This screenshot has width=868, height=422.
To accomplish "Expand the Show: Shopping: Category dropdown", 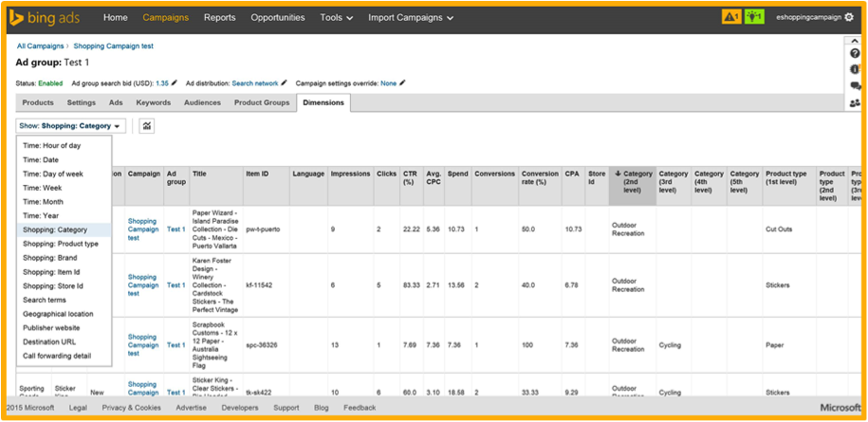I will tap(71, 125).
